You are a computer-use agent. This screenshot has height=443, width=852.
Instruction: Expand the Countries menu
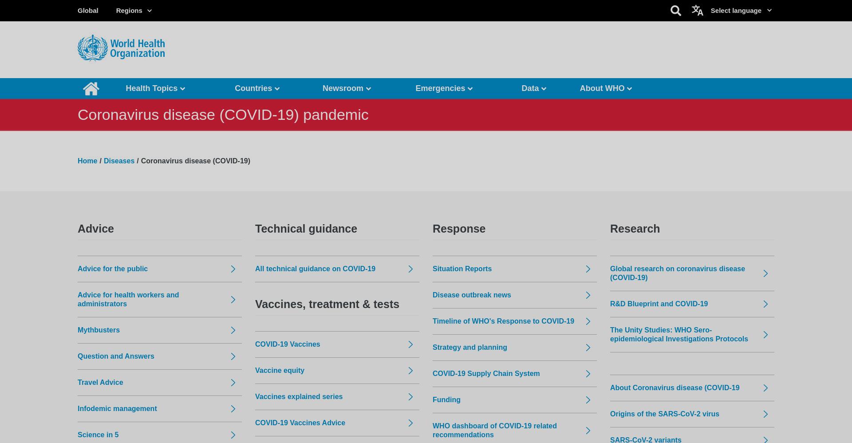click(257, 88)
